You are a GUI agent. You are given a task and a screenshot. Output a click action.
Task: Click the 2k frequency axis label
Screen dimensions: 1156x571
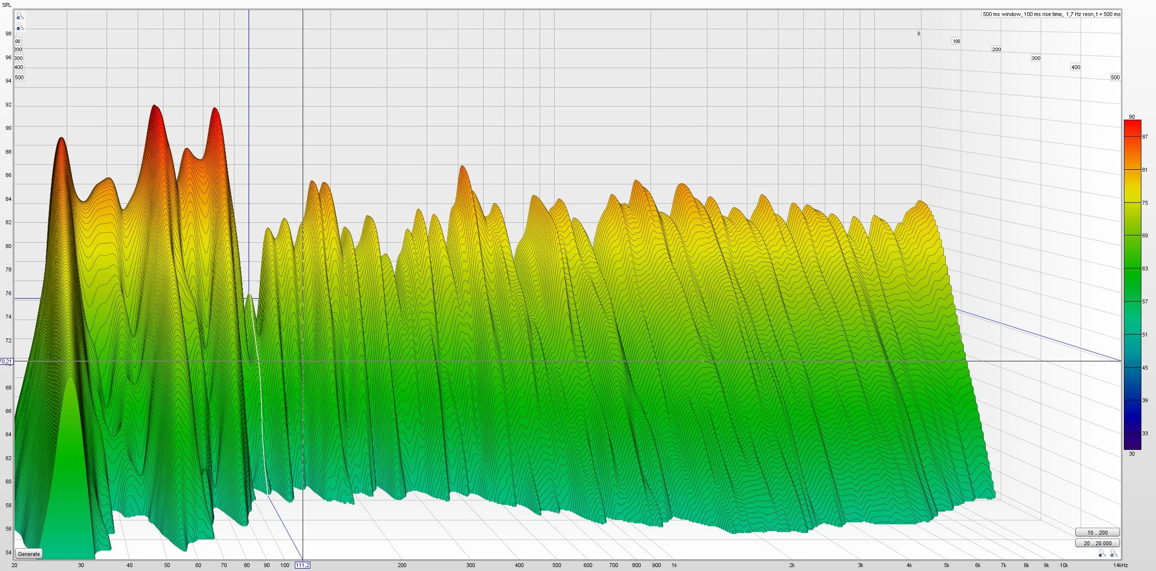click(x=792, y=565)
